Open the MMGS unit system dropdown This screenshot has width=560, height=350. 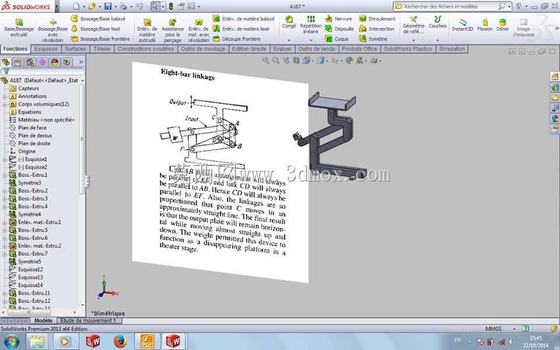click(514, 328)
